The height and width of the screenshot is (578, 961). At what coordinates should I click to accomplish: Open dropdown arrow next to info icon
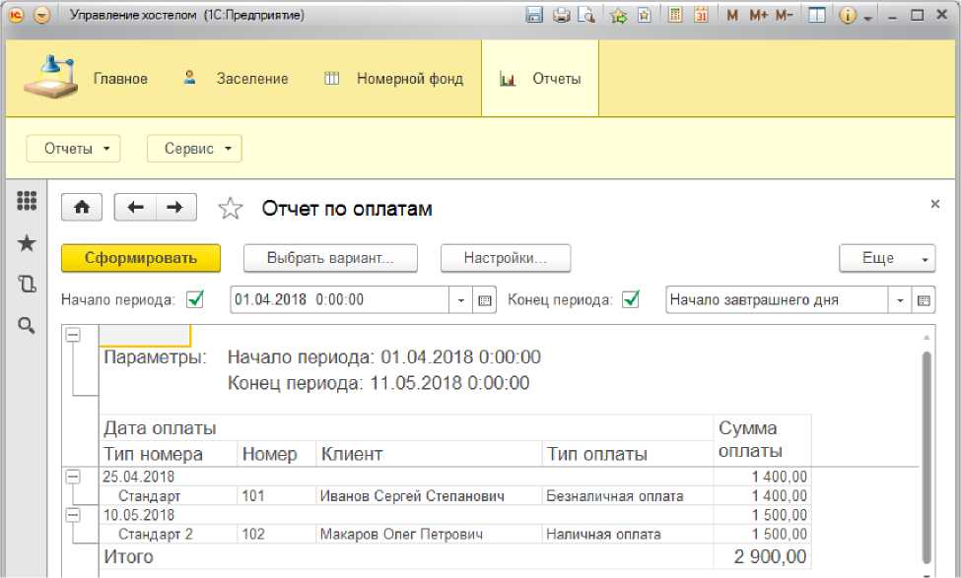pyautogui.click(x=867, y=19)
